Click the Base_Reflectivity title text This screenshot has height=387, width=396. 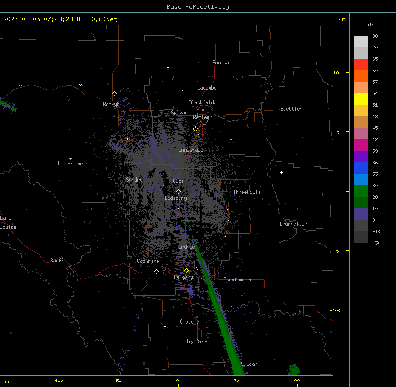click(x=198, y=7)
